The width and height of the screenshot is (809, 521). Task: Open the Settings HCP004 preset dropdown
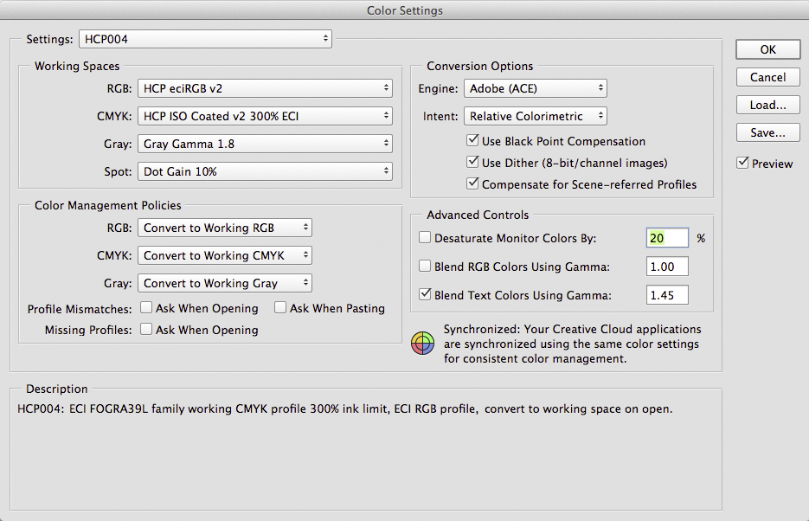[x=205, y=39]
